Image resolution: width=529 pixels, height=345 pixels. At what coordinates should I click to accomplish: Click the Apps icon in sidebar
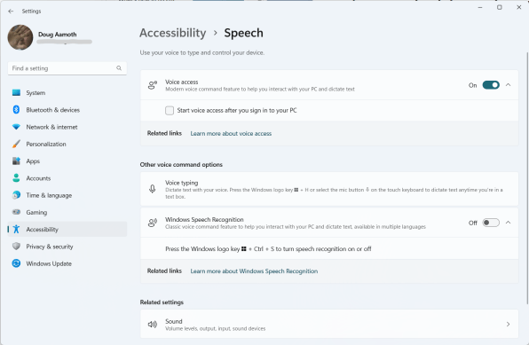tap(16, 161)
